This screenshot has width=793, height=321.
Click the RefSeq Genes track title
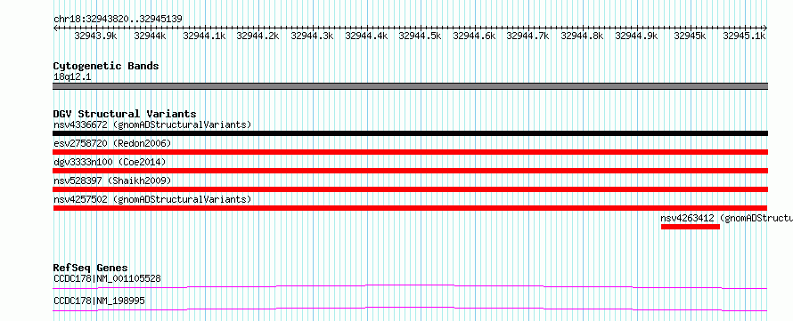[x=91, y=268]
